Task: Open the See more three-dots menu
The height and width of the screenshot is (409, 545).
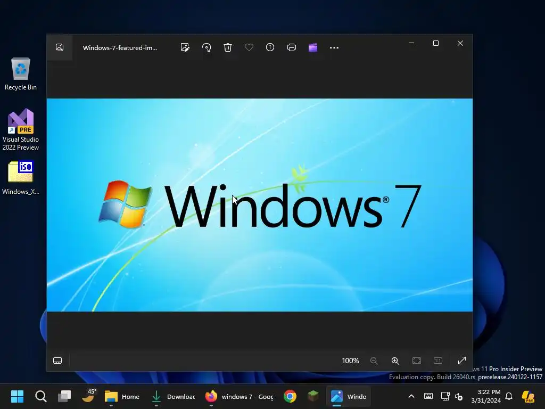Action: [x=334, y=47]
